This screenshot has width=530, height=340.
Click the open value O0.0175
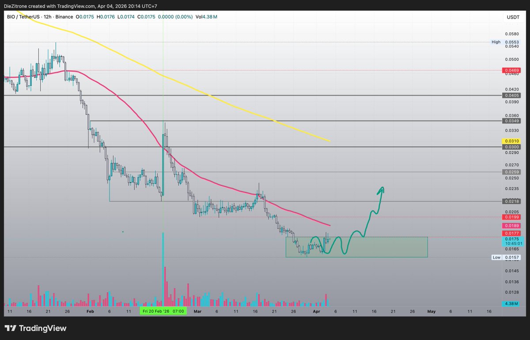pos(85,17)
